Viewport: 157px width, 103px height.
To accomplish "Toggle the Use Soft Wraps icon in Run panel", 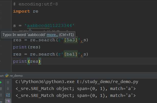I will pyautogui.click(x=8, y=95).
